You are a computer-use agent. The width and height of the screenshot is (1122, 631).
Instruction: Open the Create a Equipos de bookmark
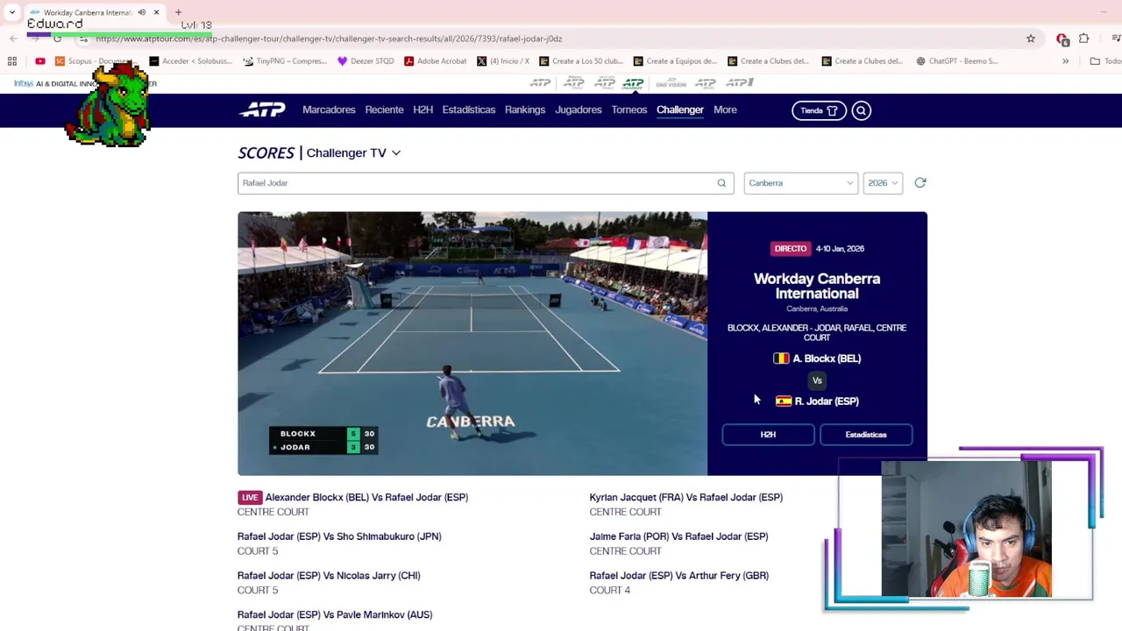click(x=674, y=61)
